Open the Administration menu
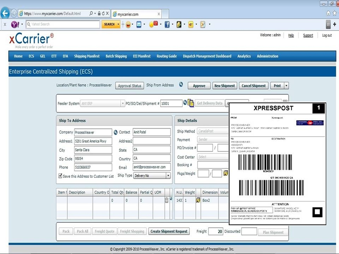The image size is (339, 254). coord(267,56)
